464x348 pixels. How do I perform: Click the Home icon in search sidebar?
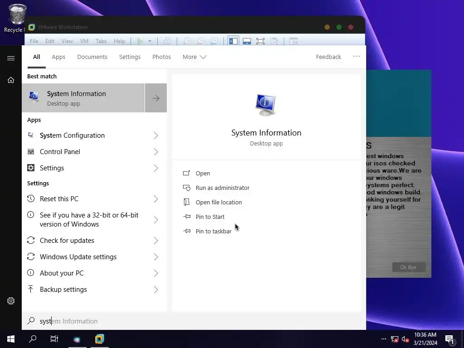pos(11,80)
